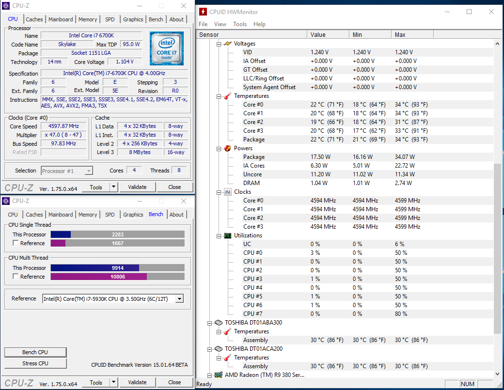Click the DT01ABA300 Temperatures thermometer icon
This screenshot has height=390, width=504.
tap(228, 331)
